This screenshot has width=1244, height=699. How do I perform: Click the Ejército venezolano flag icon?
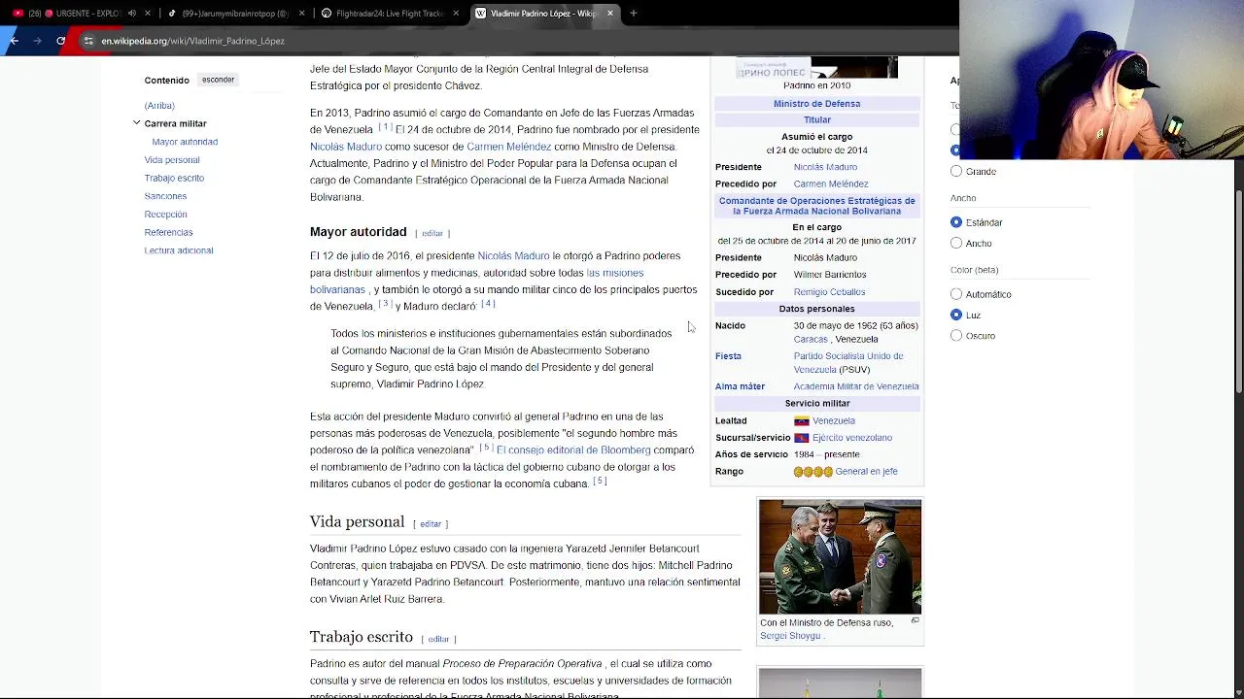coord(802,438)
